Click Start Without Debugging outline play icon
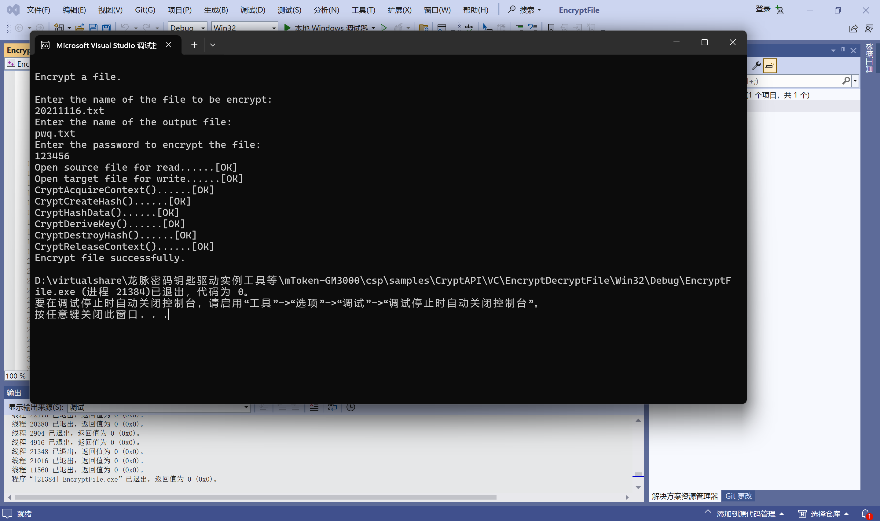This screenshot has width=880, height=521. click(x=383, y=28)
